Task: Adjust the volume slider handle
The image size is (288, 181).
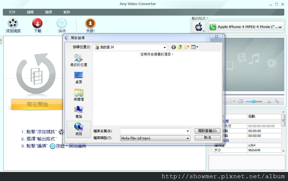Action: 254,101
